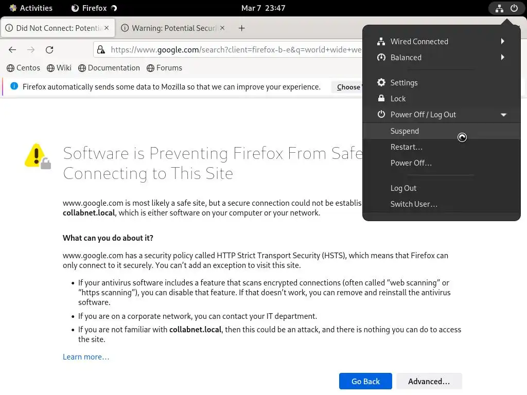
Task: Click the Wired Connected network icon
Action: [x=381, y=41]
